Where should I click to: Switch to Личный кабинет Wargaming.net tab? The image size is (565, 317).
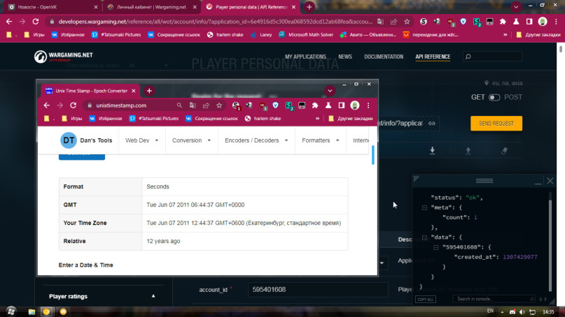[x=151, y=7]
